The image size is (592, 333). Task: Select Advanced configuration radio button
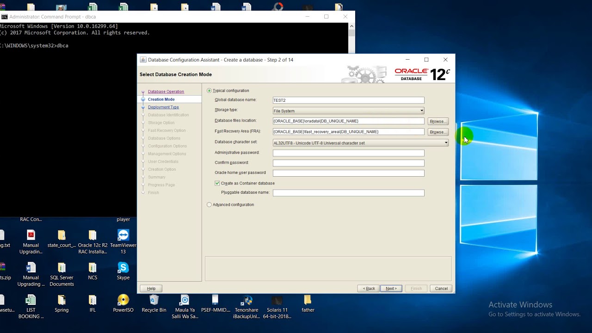pyautogui.click(x=210, y=204)
